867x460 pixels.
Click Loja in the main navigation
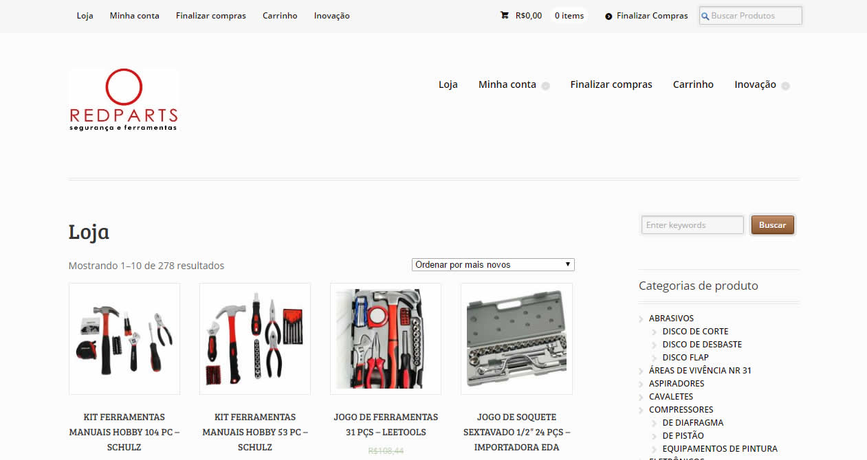448,84
